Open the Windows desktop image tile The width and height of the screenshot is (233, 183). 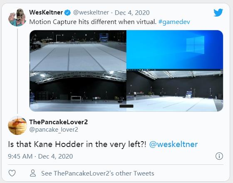pyautogui.click(x=175, y=50)
